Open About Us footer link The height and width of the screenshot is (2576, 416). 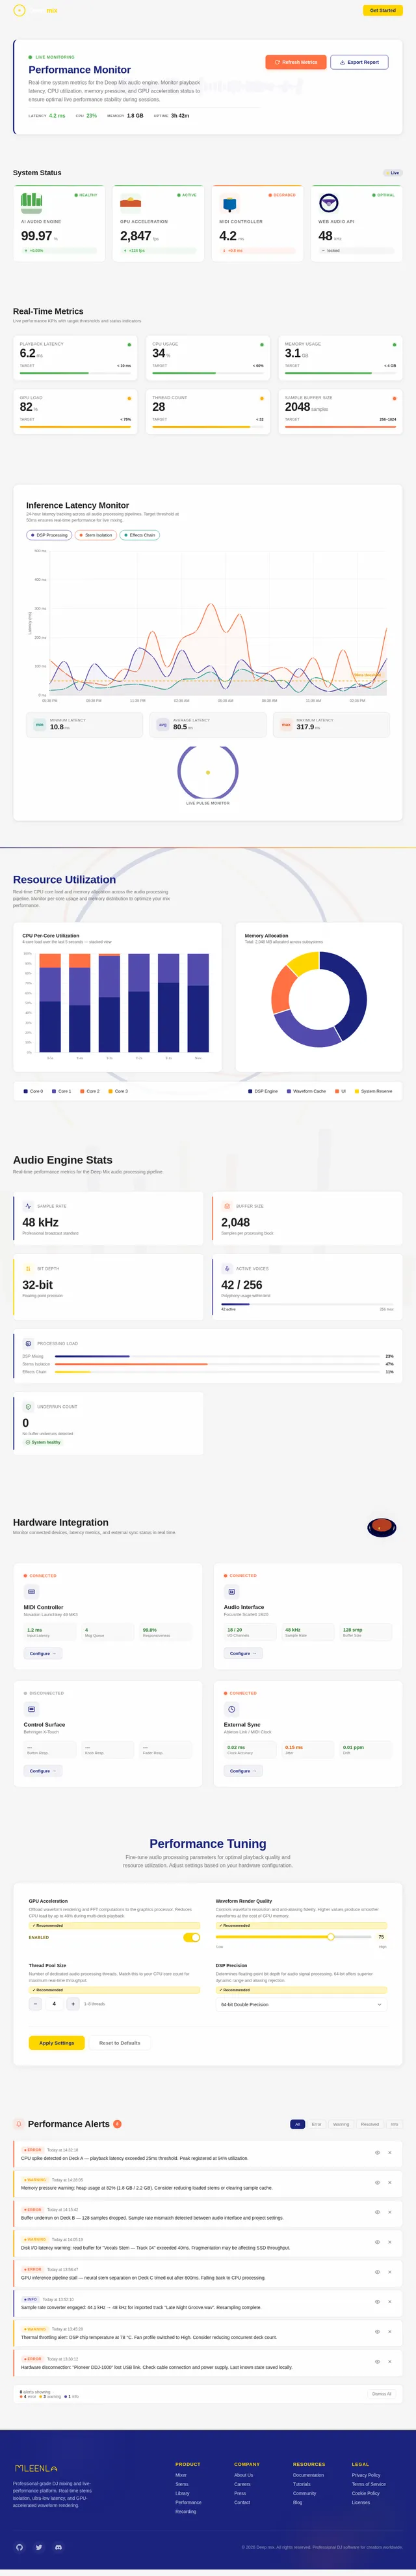[x=243, y=2475]
